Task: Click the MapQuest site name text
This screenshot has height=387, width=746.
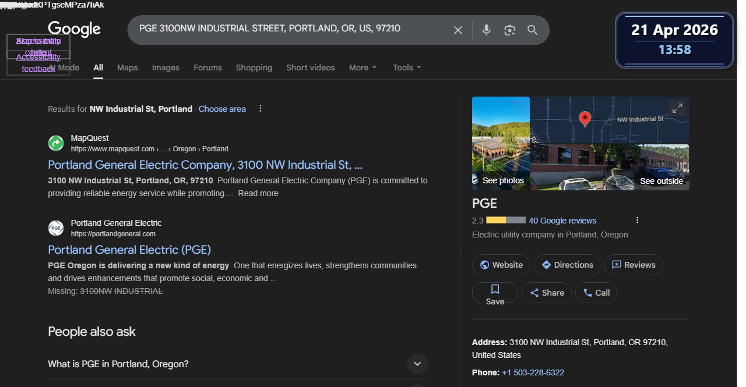Action: (90, 139)
